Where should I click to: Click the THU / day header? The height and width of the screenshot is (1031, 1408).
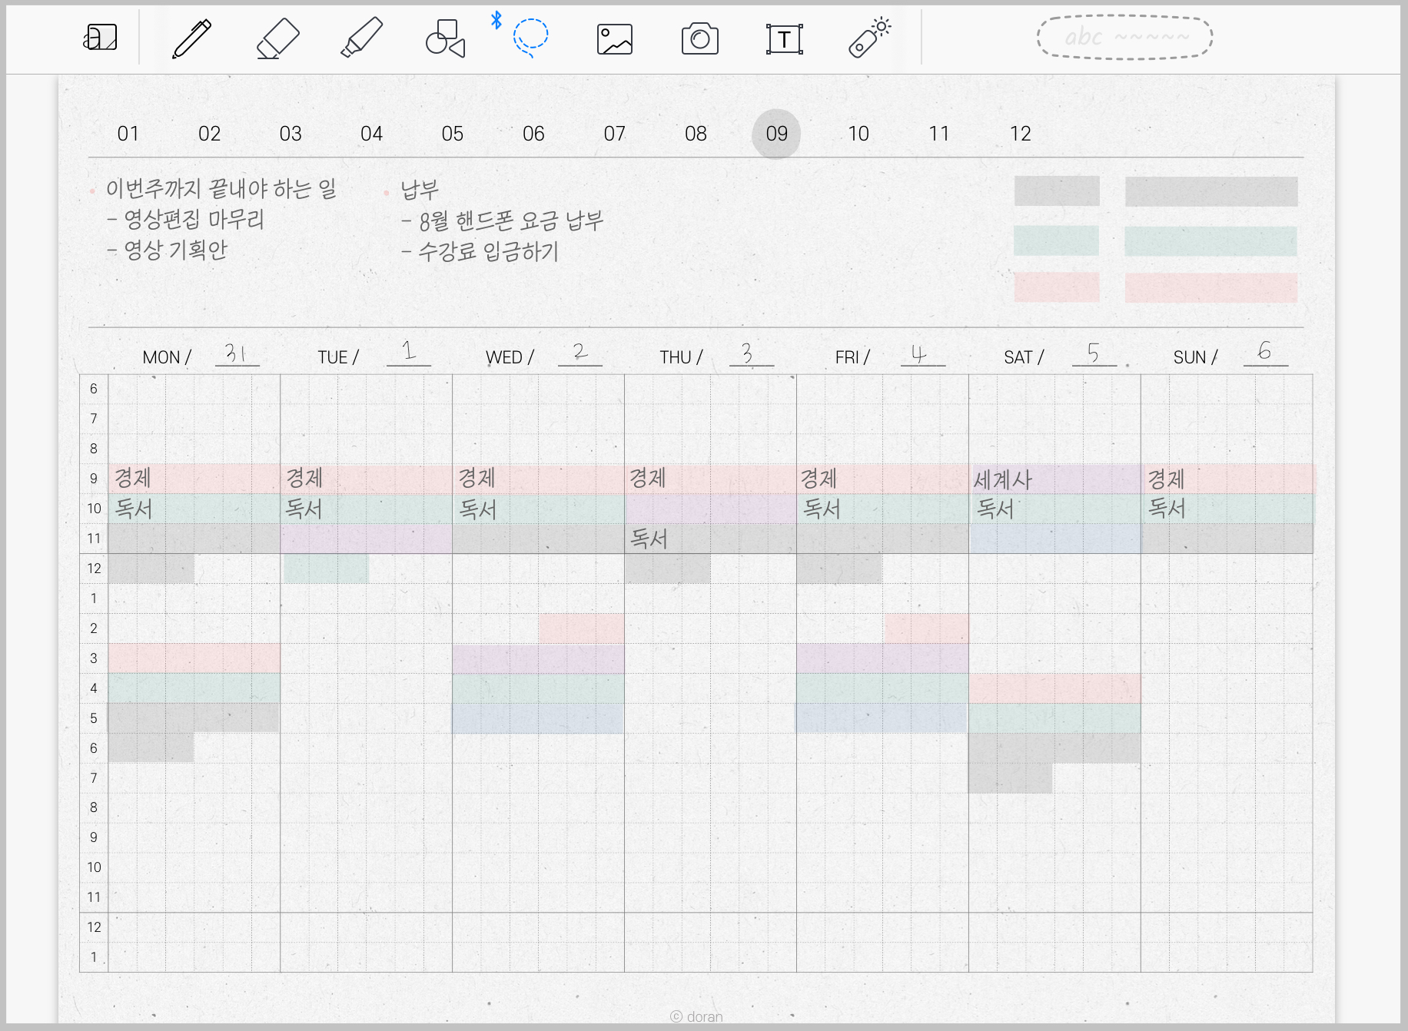681,357
